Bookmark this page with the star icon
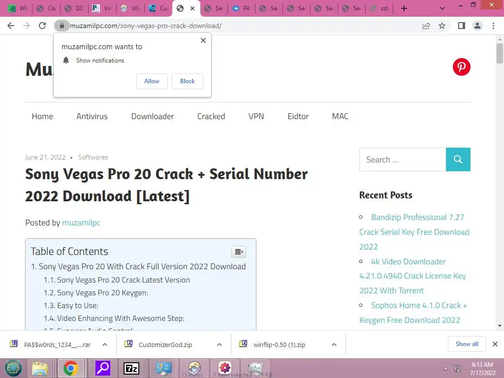The height and width of the screenshot is (378, 504). coord(442,26)
